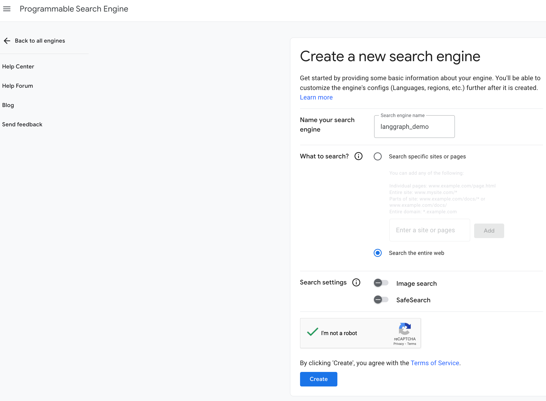Click the info icon next to What to search
Image resolution: width=546 pixels, height=401 pixels.
(359, 157)
